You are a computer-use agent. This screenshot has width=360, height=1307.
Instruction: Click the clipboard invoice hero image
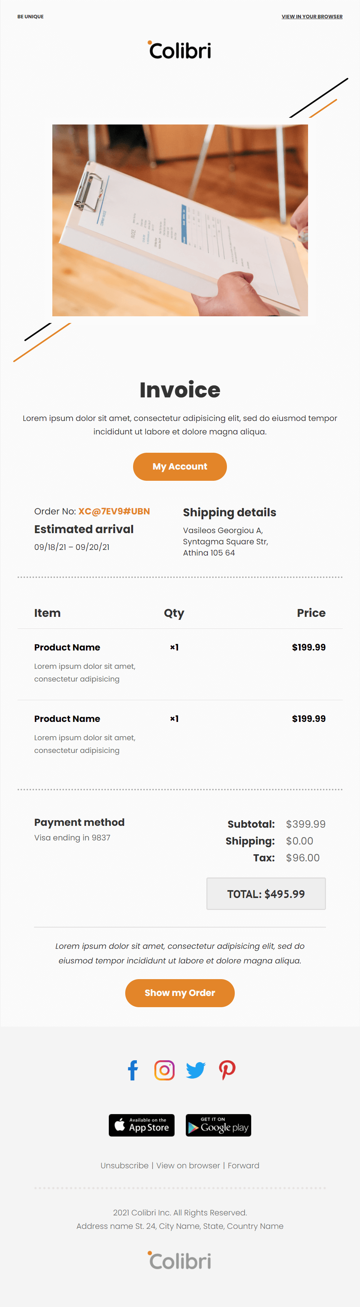[x=180, y=220]
